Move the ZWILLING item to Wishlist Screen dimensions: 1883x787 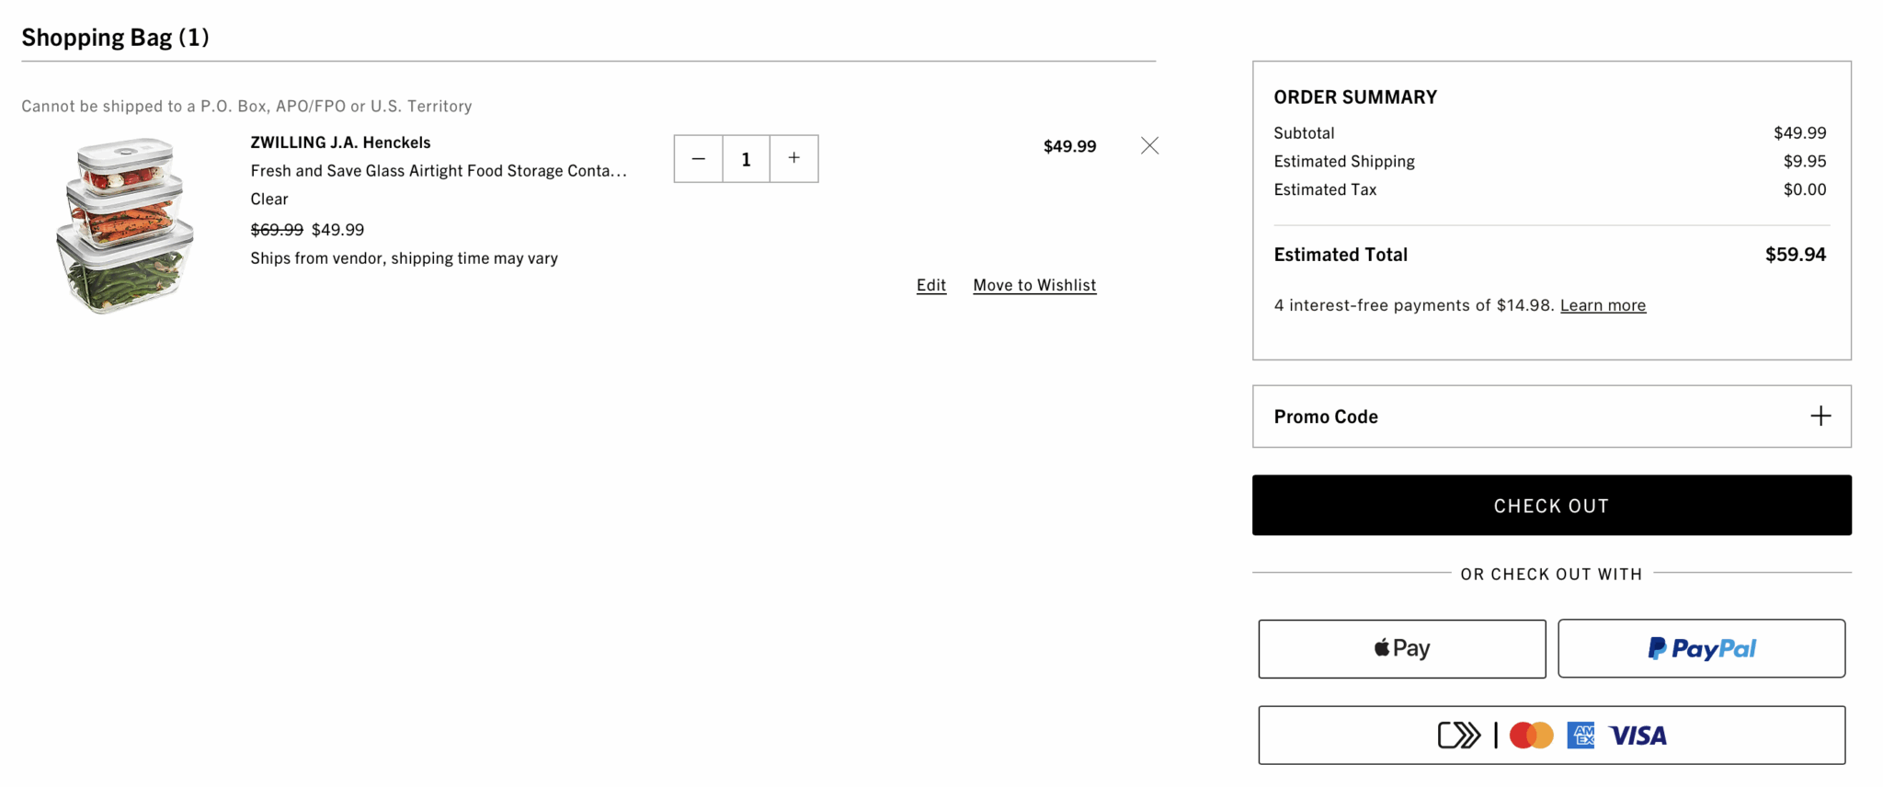(1034, 285)
